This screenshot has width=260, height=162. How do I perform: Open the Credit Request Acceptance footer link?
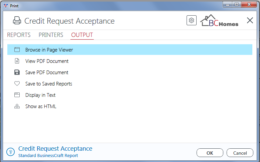point(55,149)
